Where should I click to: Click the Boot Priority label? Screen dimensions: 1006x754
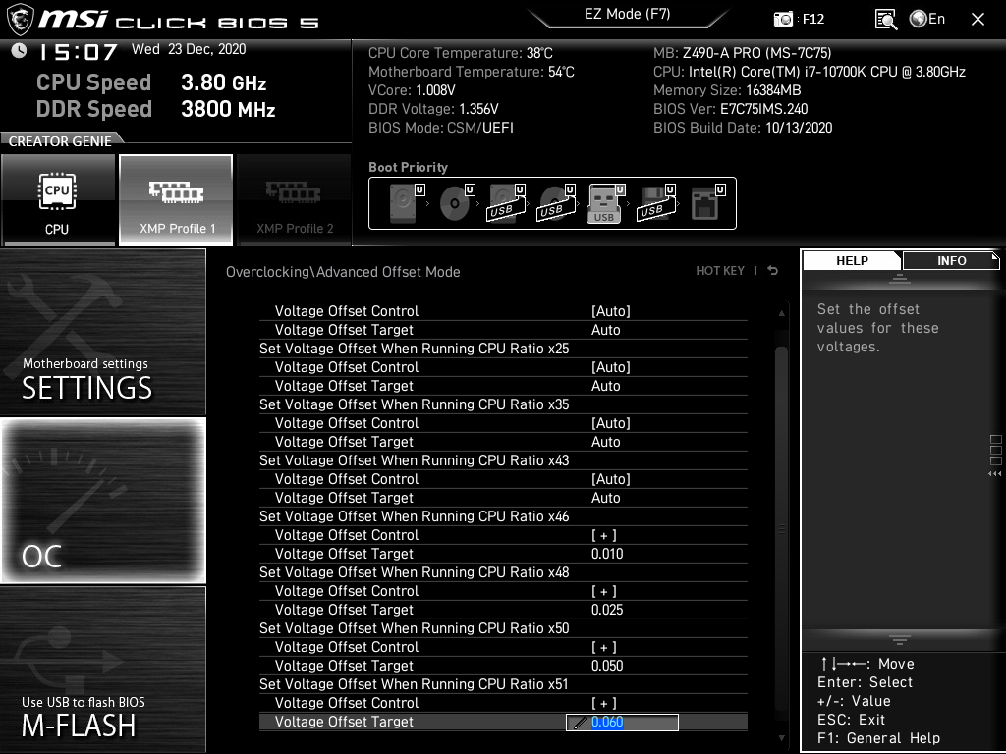coord(408,167)
